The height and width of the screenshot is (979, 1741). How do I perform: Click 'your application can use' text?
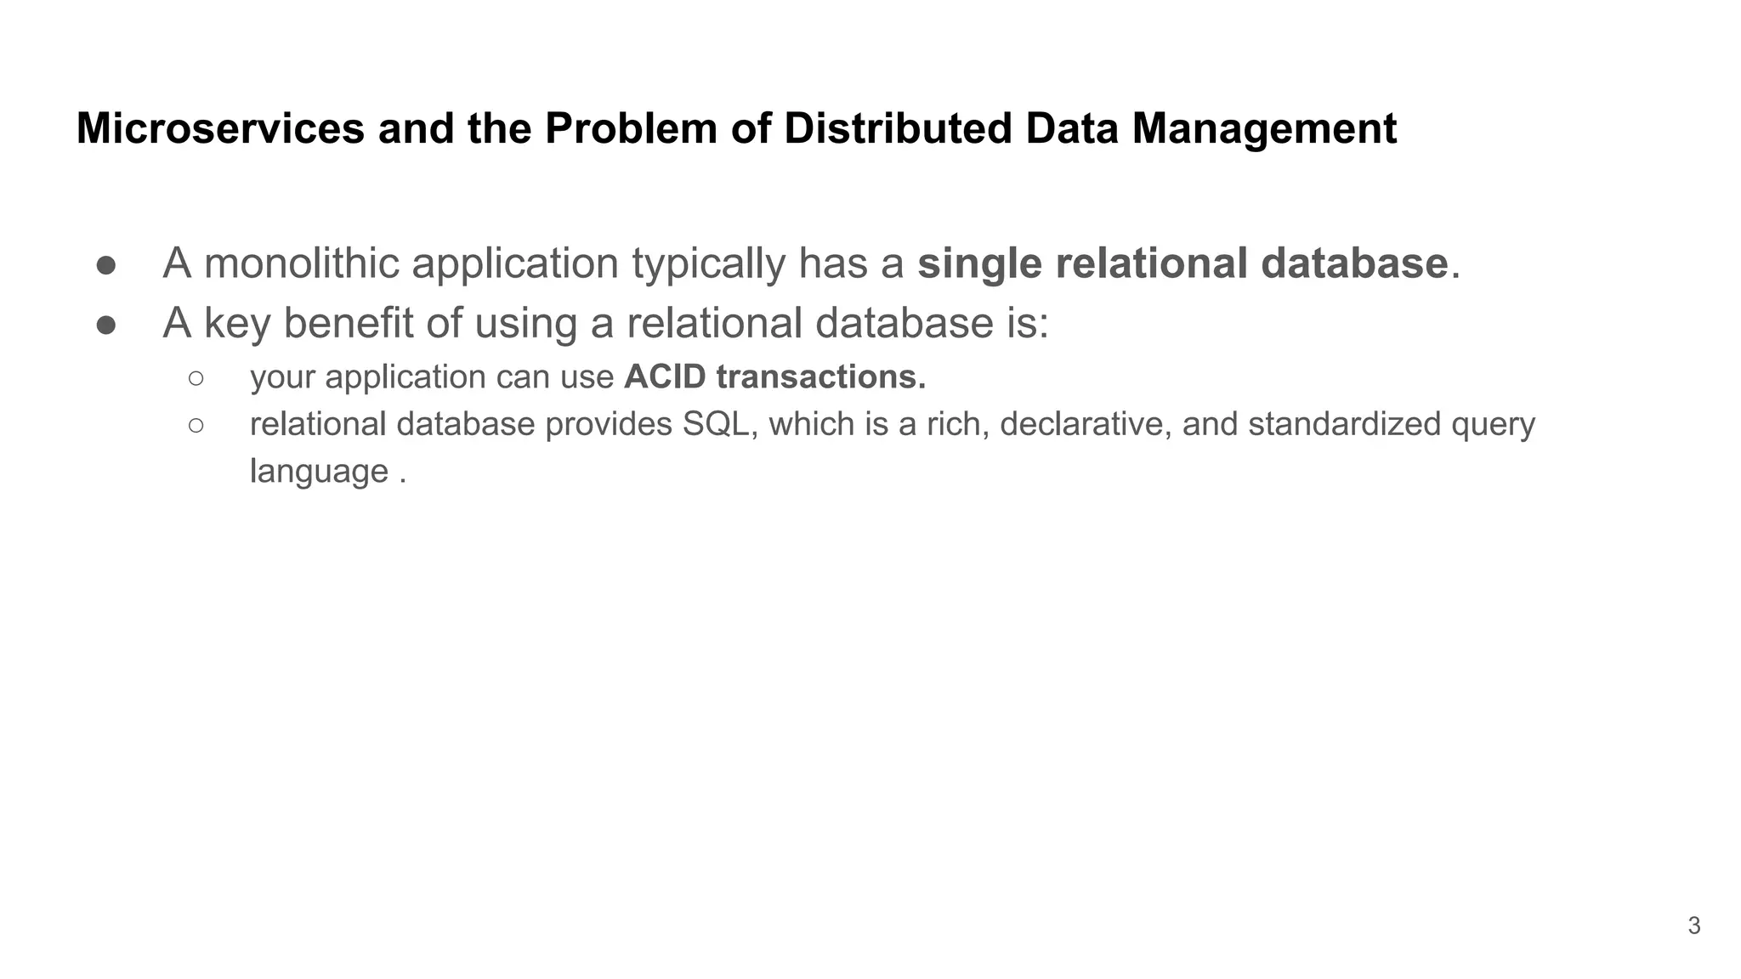coord(432,377)
